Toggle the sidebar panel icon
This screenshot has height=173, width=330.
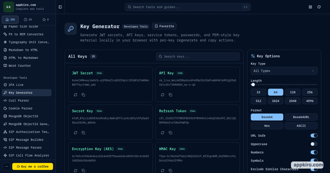click(x=60, y=7)
